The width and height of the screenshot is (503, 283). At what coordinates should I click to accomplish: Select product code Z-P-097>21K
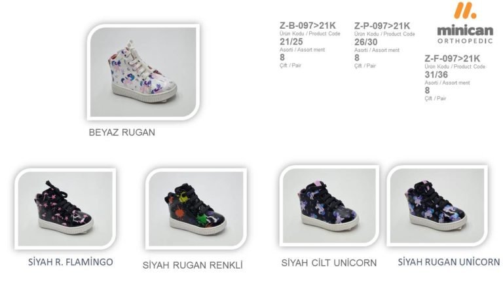tap(382, 26)
